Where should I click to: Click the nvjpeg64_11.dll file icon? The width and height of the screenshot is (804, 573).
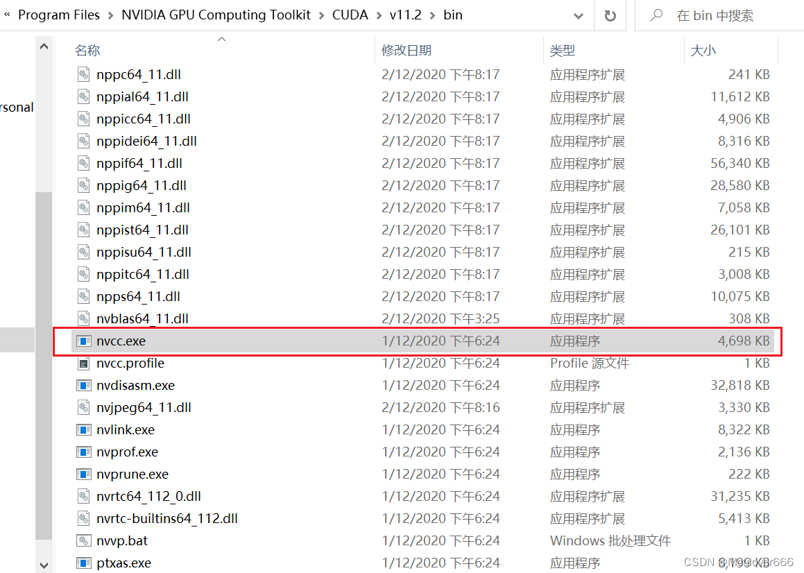click(83, 408)
